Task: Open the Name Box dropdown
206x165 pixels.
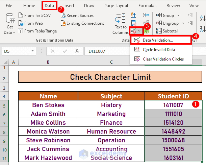Action: pos(32,51)
